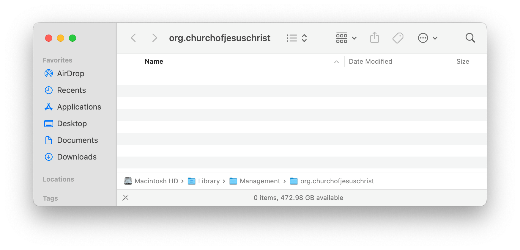Sort by the Name column header

(154, 62)
